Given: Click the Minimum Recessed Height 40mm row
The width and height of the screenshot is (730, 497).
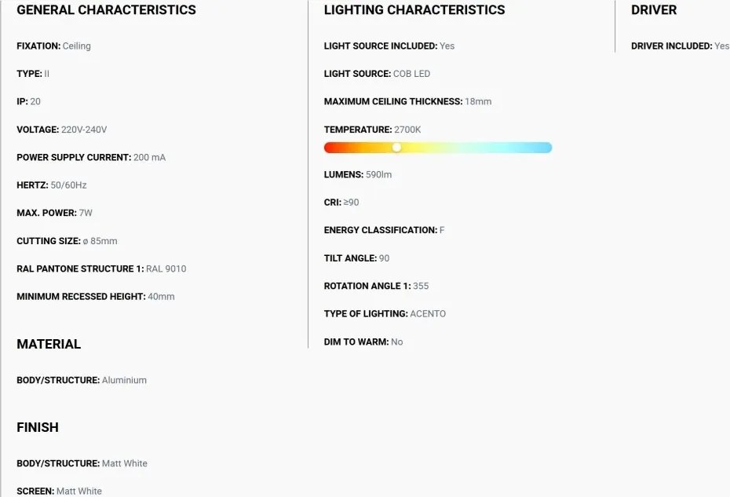Looking at the screenshot, I should tap(96, 296).
